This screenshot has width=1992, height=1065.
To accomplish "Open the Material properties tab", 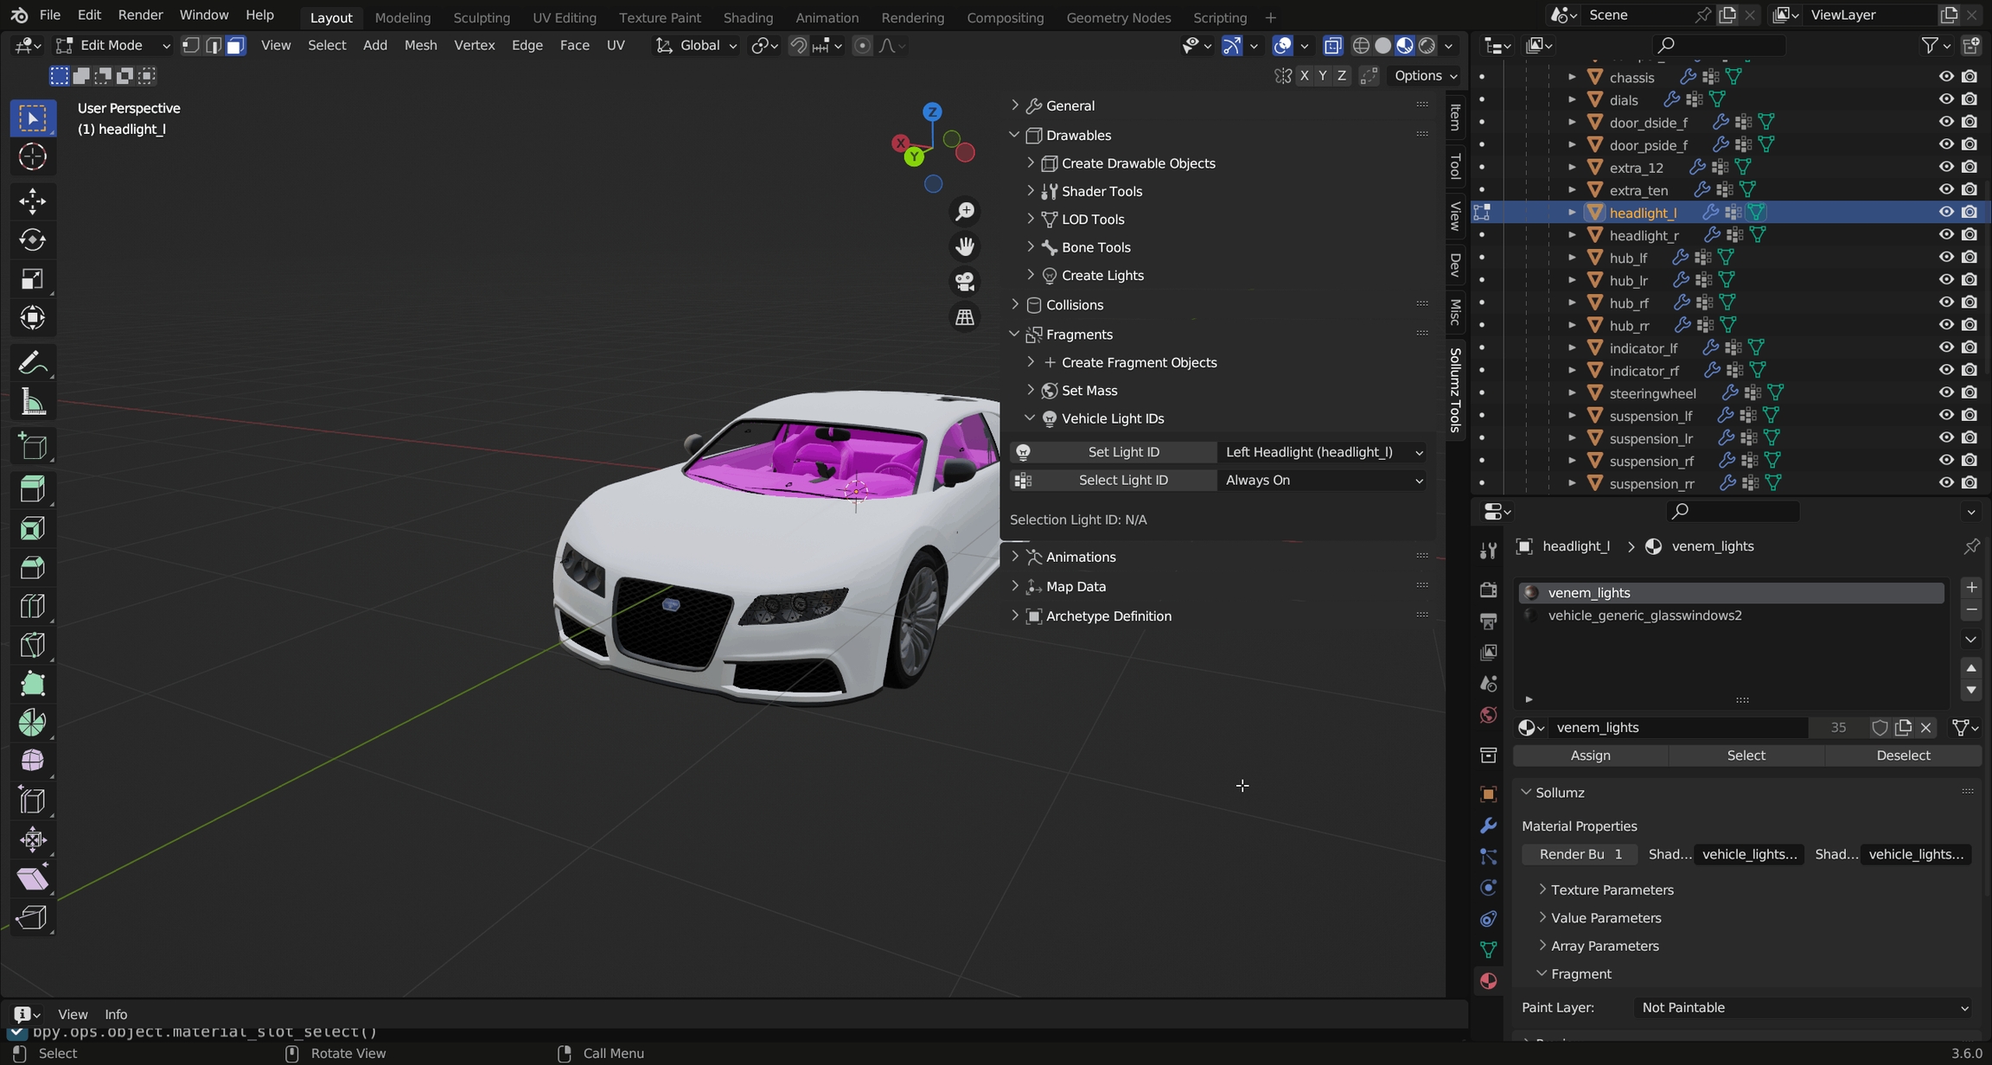I will [x=1488, y=981].
